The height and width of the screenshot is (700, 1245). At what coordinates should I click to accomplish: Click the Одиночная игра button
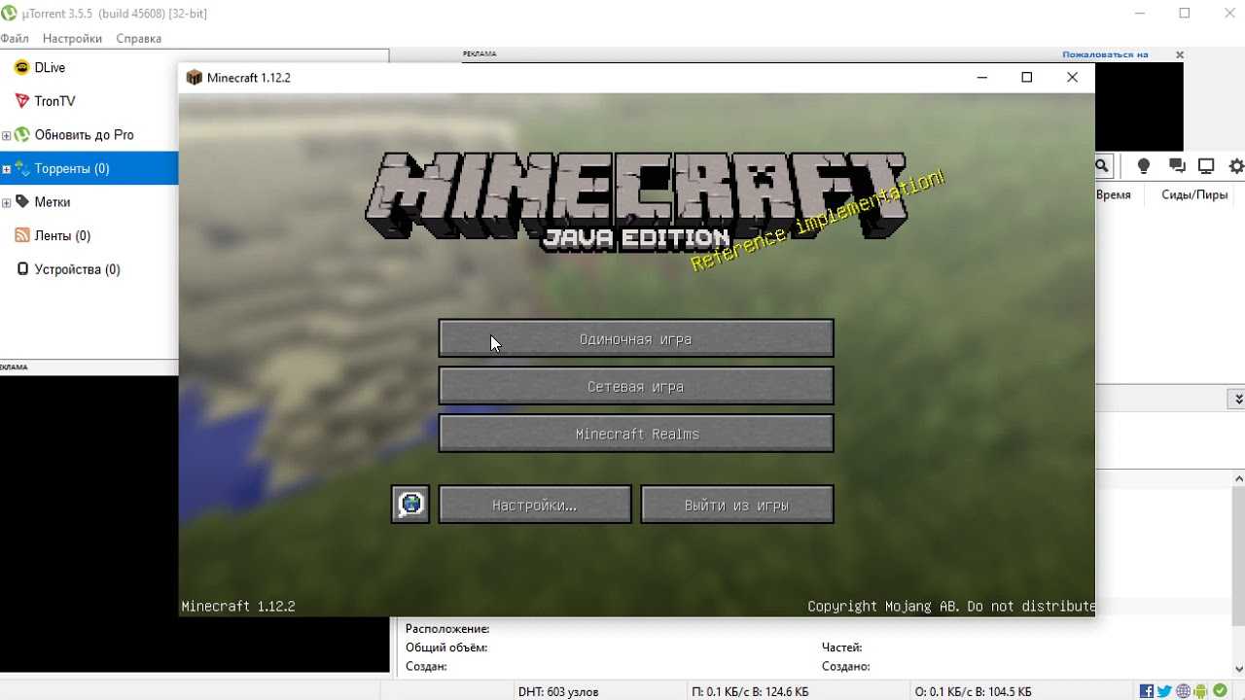pyautogui.click(x=636, y=339)
